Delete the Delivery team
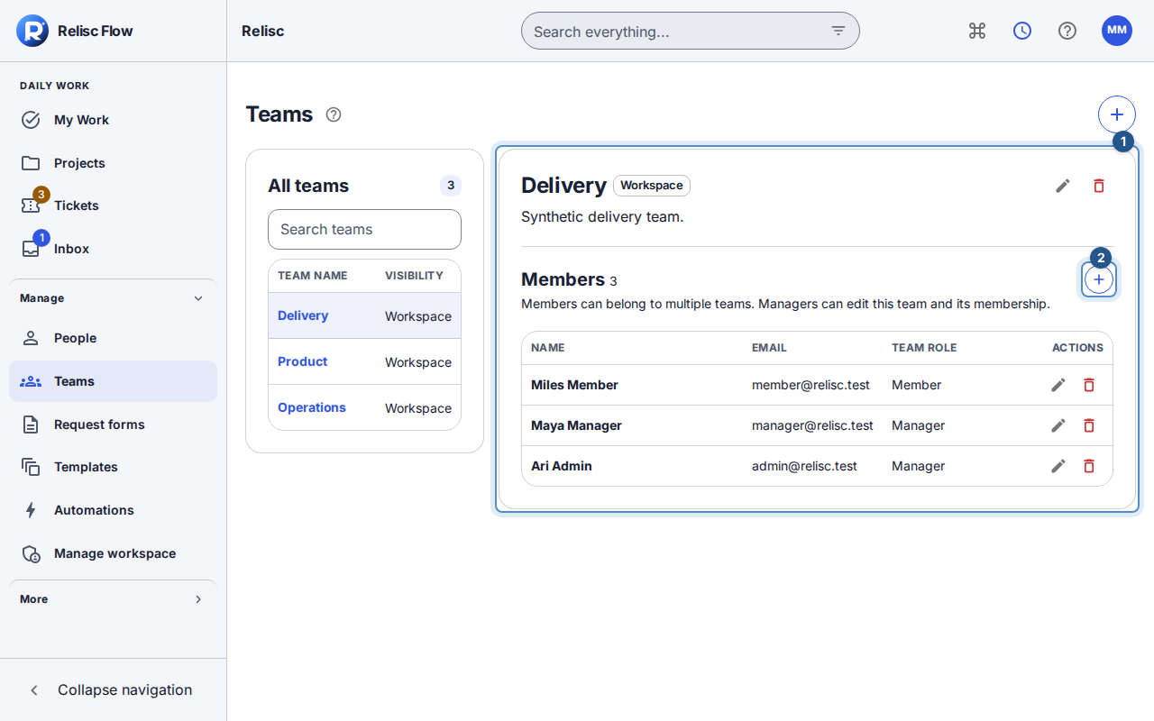The image size is (1154, 721). (1099, 186)
